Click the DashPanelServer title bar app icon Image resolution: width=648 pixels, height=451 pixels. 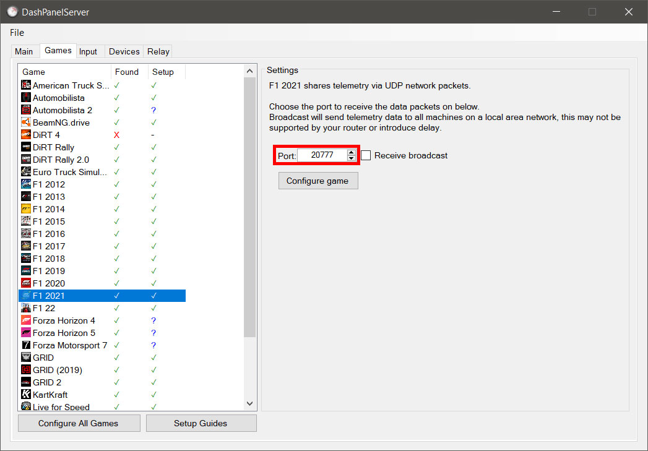(x=12, y=12)
